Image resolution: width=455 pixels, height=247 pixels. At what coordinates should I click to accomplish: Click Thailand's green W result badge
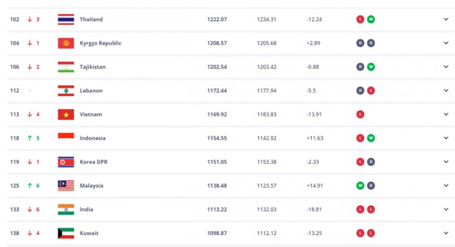coord(371,19)
